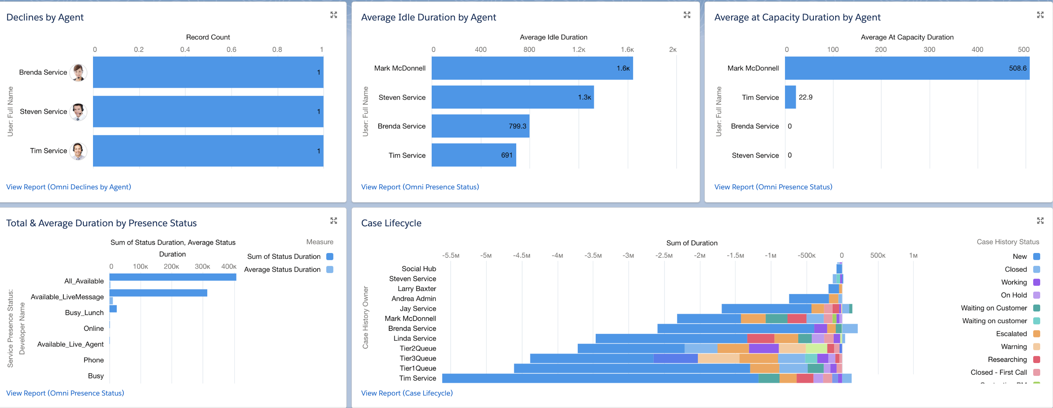Expand the Average at Capacity Duration chart
This screenshot has width=1053, height=408.
coord(1040,15)
